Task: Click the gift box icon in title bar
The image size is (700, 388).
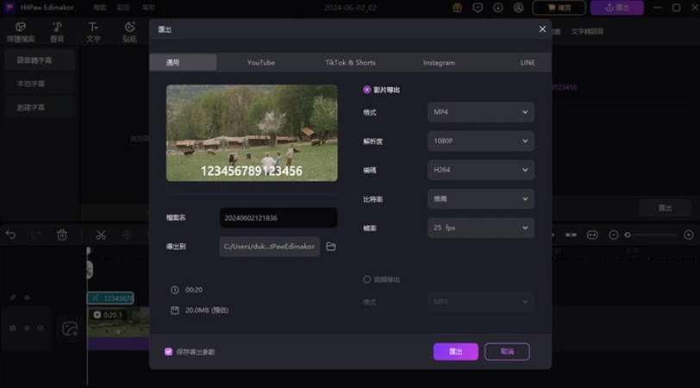Action: 457,8
